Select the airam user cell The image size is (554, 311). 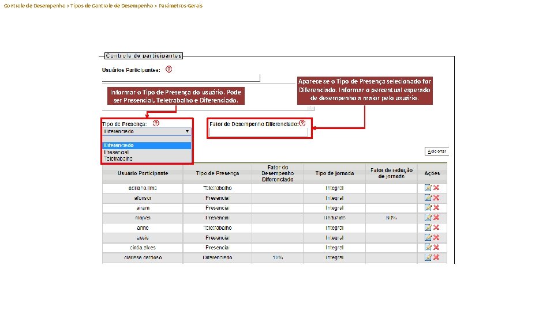(143, 208)
